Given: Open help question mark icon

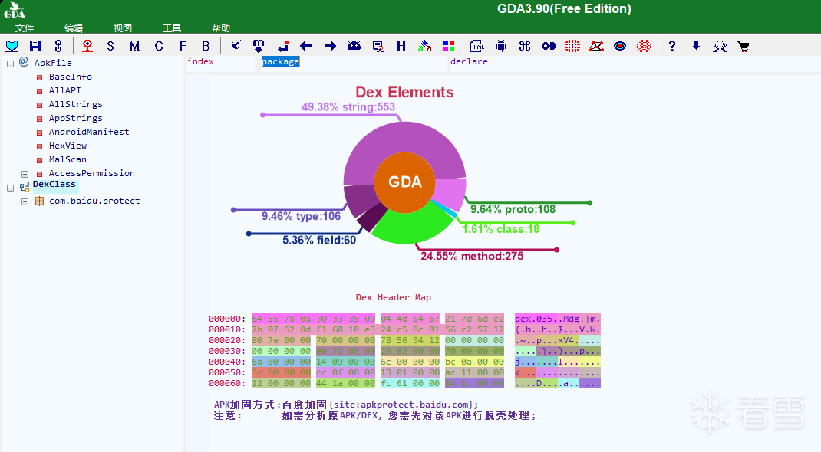Looking at the screenshot, I should [672, 46].
